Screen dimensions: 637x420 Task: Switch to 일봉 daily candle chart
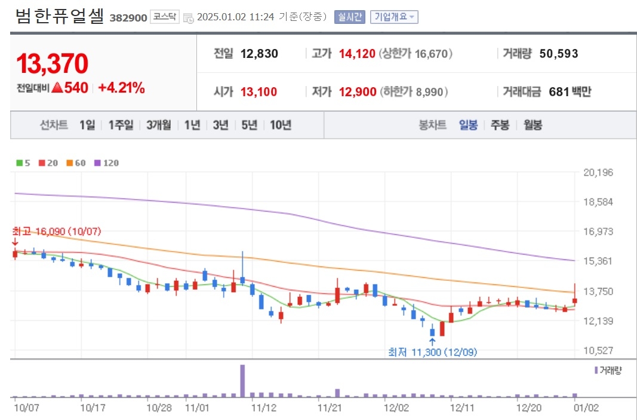[468, 125]
